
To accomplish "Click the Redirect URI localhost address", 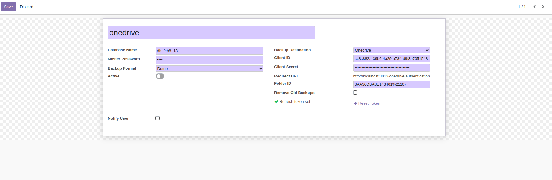I will pos(391,76).
